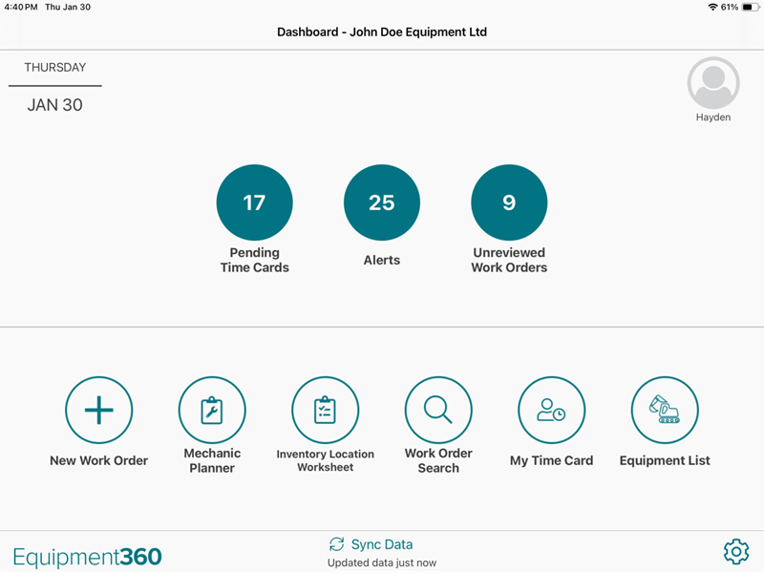Tap the Alerts label

point(381,260)
